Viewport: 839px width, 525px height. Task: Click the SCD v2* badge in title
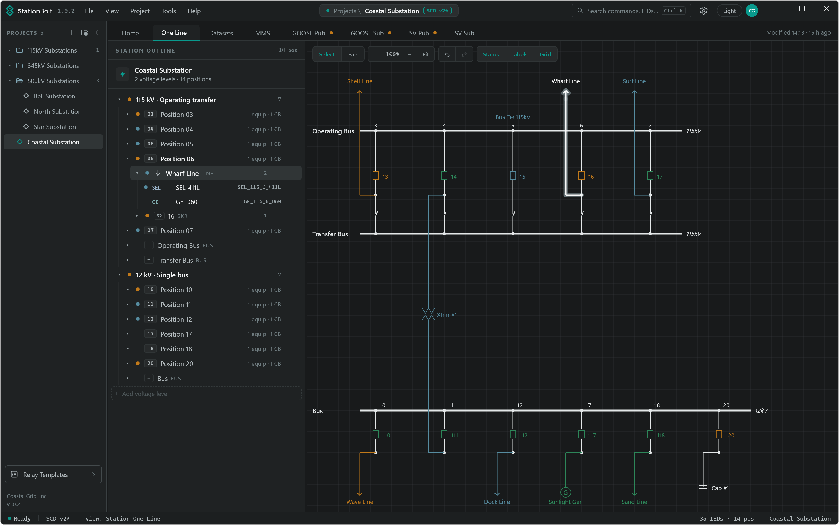[437, 11]
